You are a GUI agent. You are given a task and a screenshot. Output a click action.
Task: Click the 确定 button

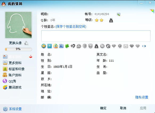[x=103, y=108]
